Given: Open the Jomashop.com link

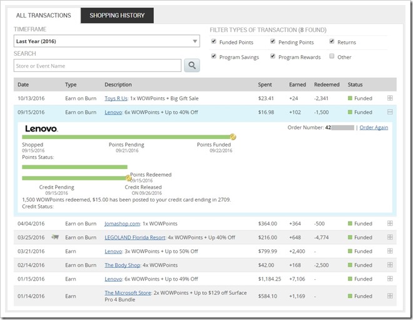Looking at the screenshot, I should coord(122,224).
